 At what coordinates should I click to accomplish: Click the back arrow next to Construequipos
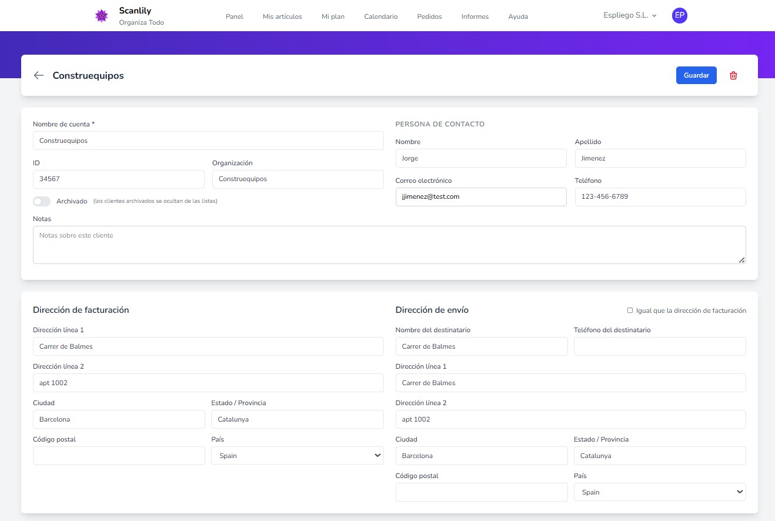pos(39,75)
